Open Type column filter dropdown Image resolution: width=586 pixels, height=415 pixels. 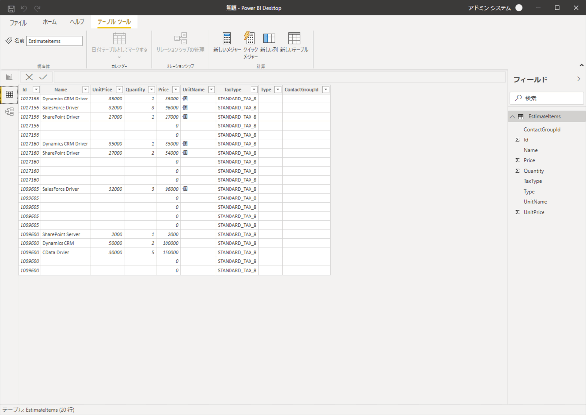[278, 90]
